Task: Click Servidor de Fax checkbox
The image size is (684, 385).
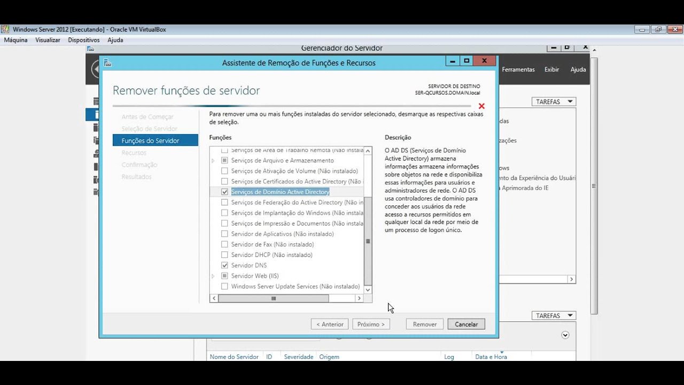Action: pos(224,244)
